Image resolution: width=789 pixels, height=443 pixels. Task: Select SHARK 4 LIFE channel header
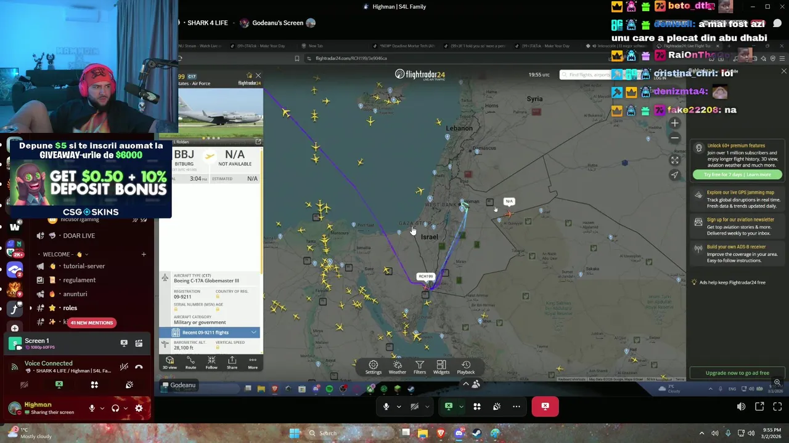tap(208, 23)
